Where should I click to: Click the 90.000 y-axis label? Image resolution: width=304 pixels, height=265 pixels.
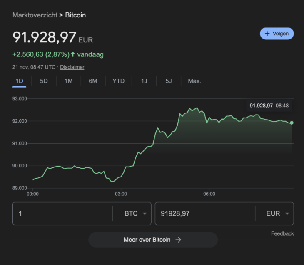pos(20,166)
